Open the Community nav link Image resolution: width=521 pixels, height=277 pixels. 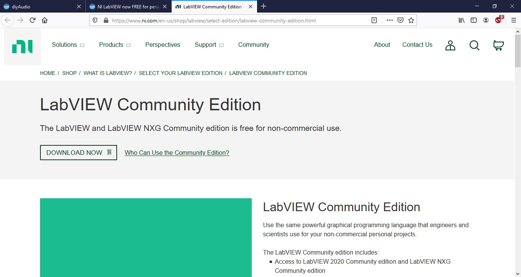click(254, 45)
